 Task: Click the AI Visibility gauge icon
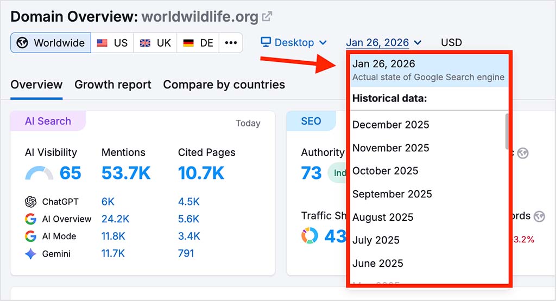click(39, 173)
